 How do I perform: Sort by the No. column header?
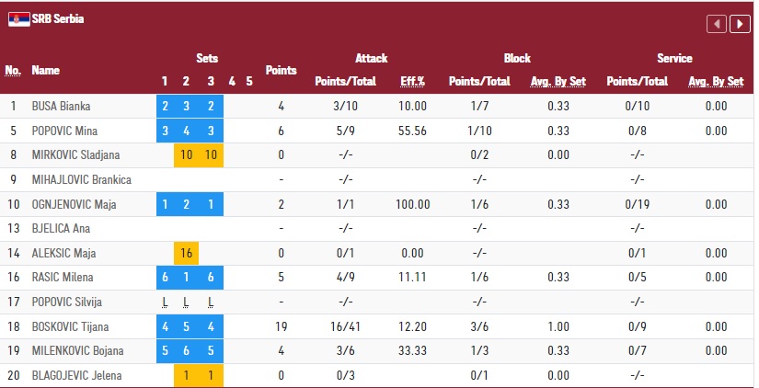click(13, 70)
